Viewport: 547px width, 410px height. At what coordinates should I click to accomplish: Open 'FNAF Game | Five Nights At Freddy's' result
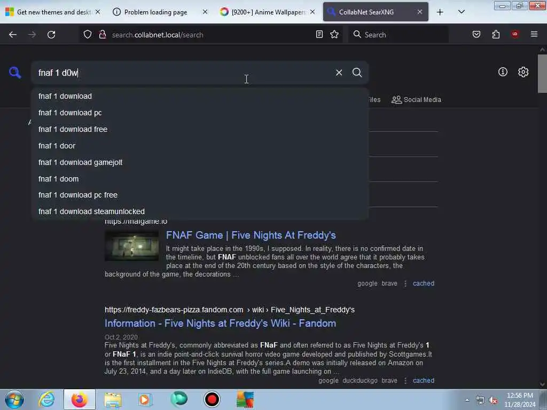[251, 235]
